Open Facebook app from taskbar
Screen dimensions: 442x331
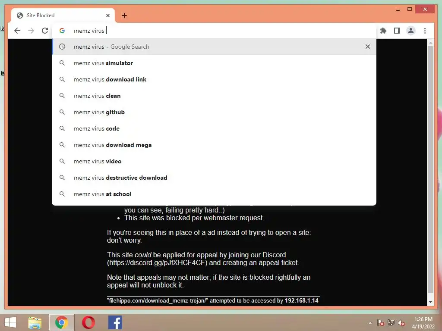point(115,322)
